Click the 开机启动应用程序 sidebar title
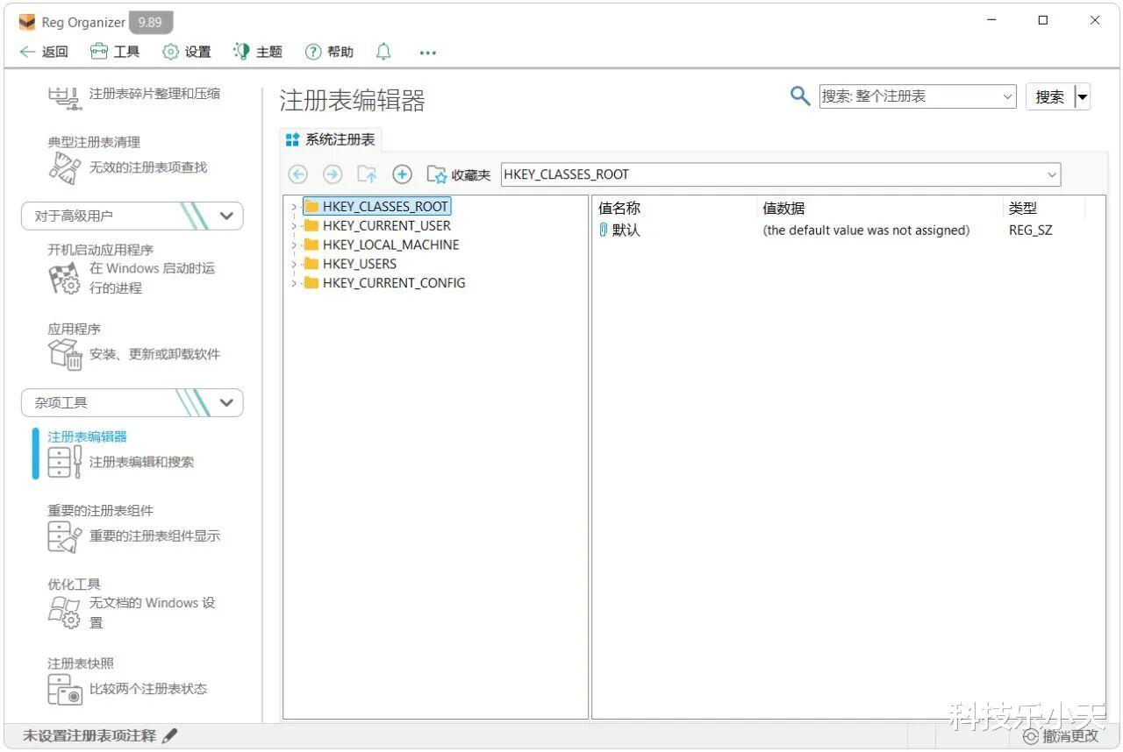Image resolution: width=1123 pixels, height=752 pixels. pyautogui.click(x=100, y=250)
